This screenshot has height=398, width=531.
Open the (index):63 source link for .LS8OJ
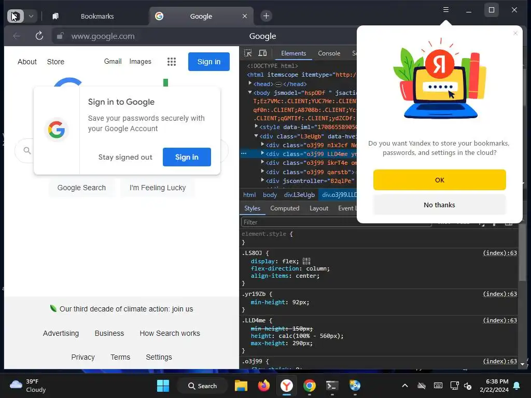[x=500, y=253]
